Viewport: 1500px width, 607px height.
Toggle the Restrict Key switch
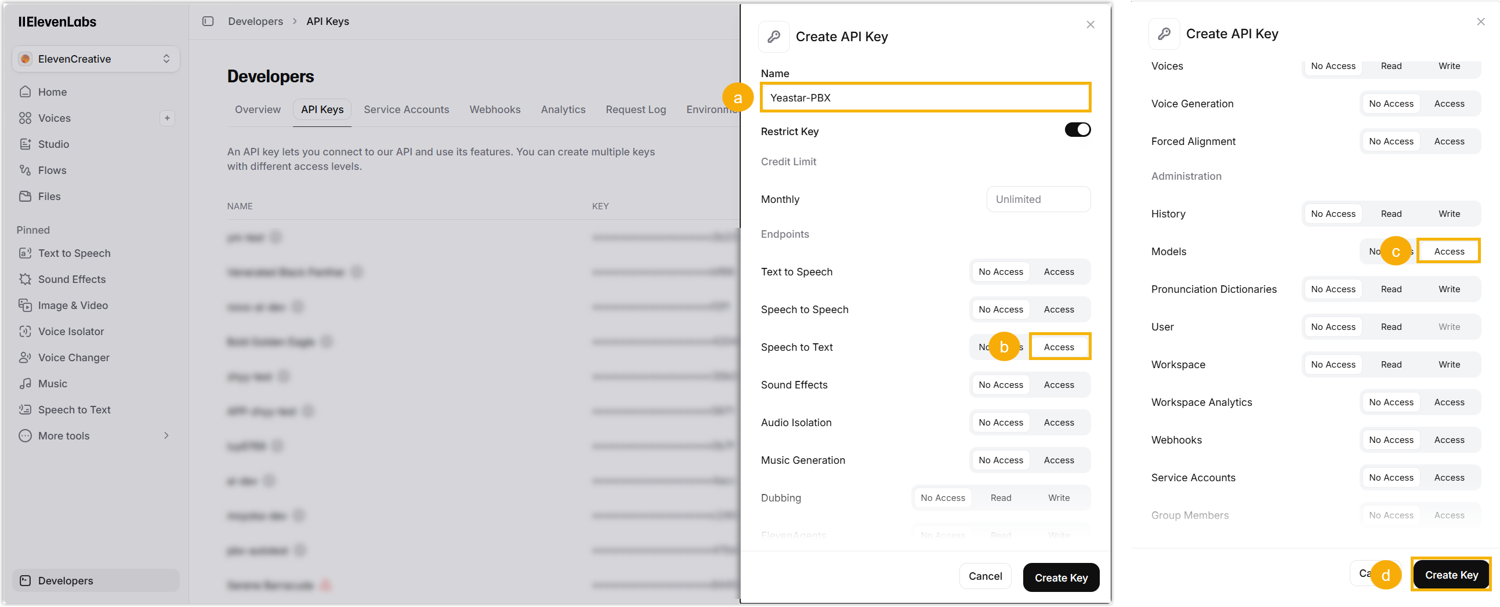point(1077,130)
